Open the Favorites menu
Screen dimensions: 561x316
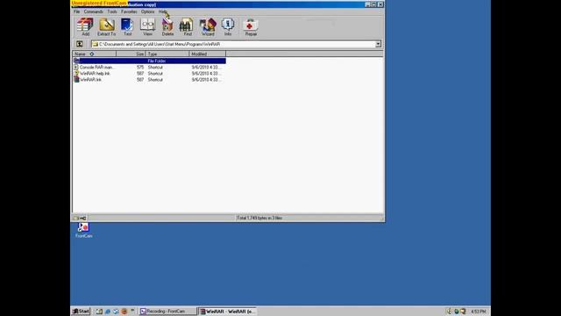click(x=129, y=11)
